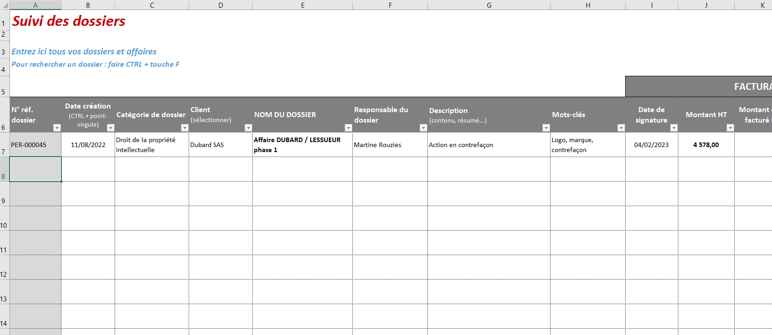Click the 'Date de signature' header text

click(x=652, y=115)
